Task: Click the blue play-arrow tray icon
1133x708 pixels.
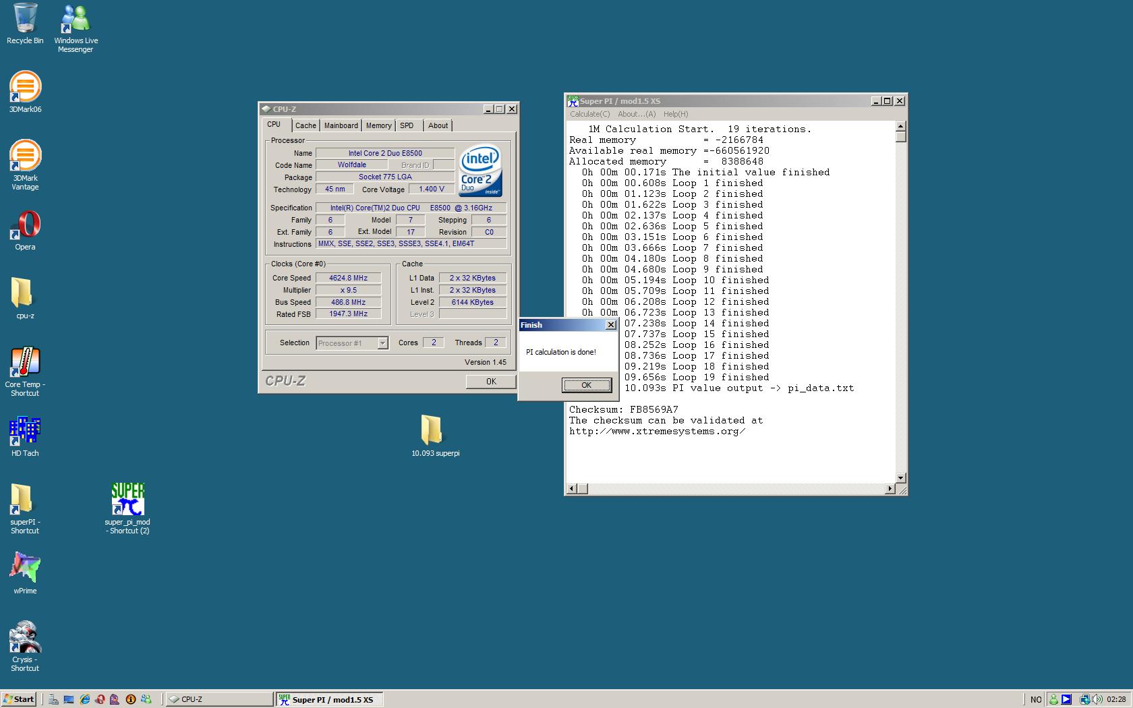Action: click(x=1066, y=699)
